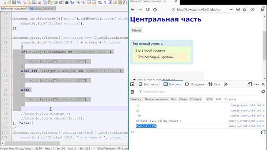Bookmark this page with the star icon
This screenshot has width=267, height=150.
[244, 10]
